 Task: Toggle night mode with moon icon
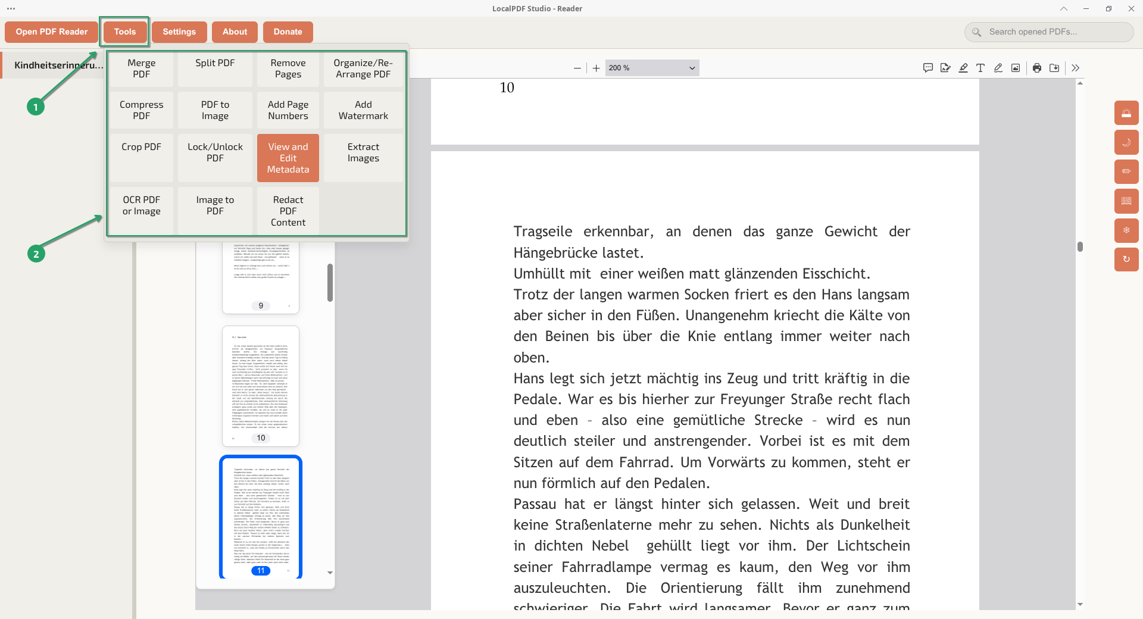point(1126,142)
